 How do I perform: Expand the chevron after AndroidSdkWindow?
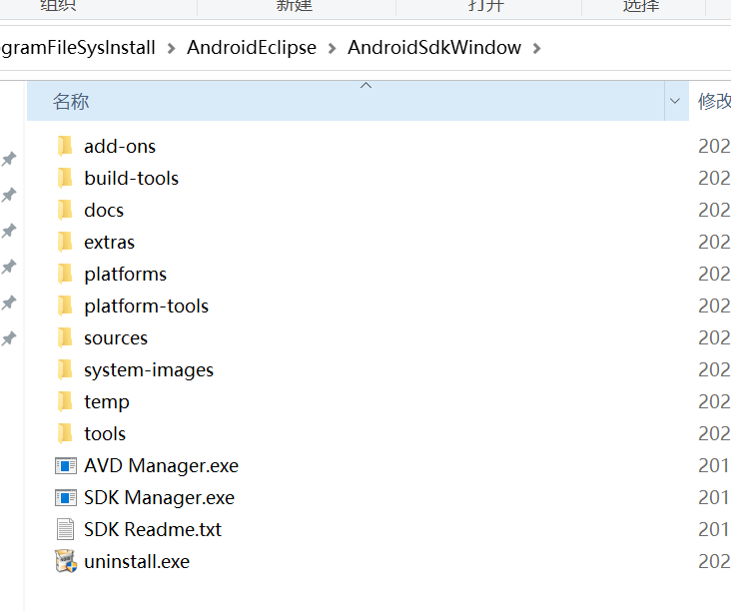pos(537,48)
